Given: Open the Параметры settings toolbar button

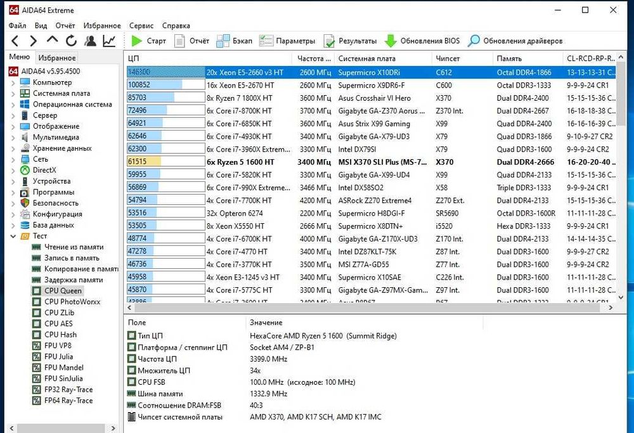Looking at the screenshot, I should (287, 41).
